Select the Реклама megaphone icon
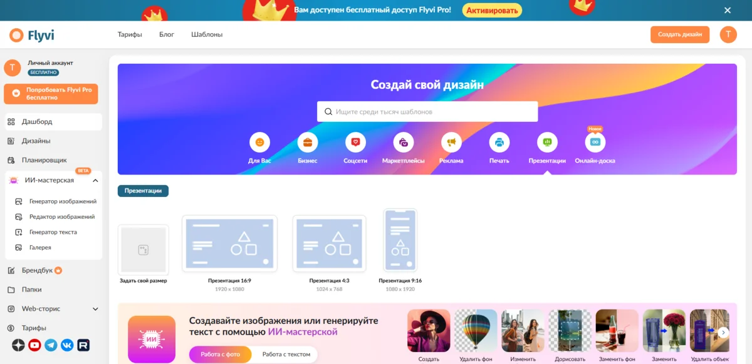 coord(451,143)
